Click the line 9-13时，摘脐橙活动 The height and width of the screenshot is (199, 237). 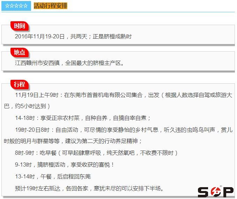coord(64,164)
